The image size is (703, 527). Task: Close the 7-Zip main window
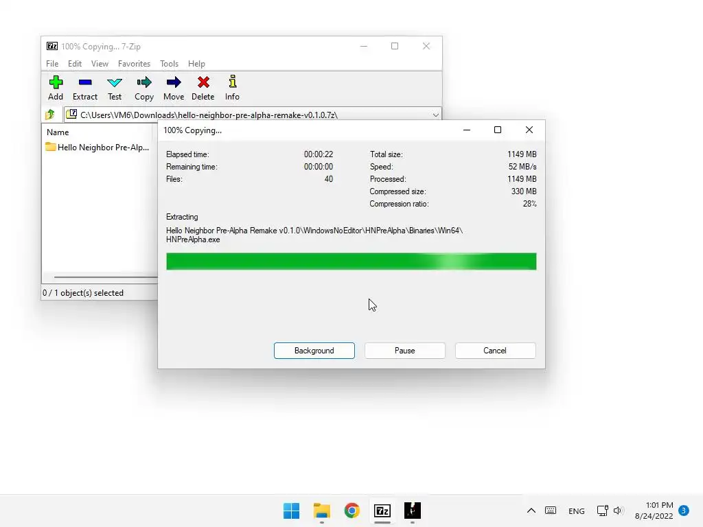(426, 46)
